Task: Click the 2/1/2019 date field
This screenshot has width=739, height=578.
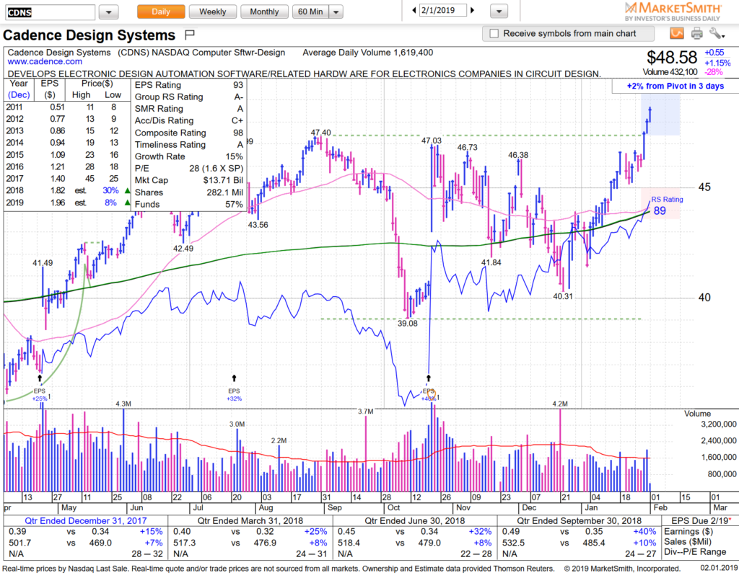Action: [442, 10]
